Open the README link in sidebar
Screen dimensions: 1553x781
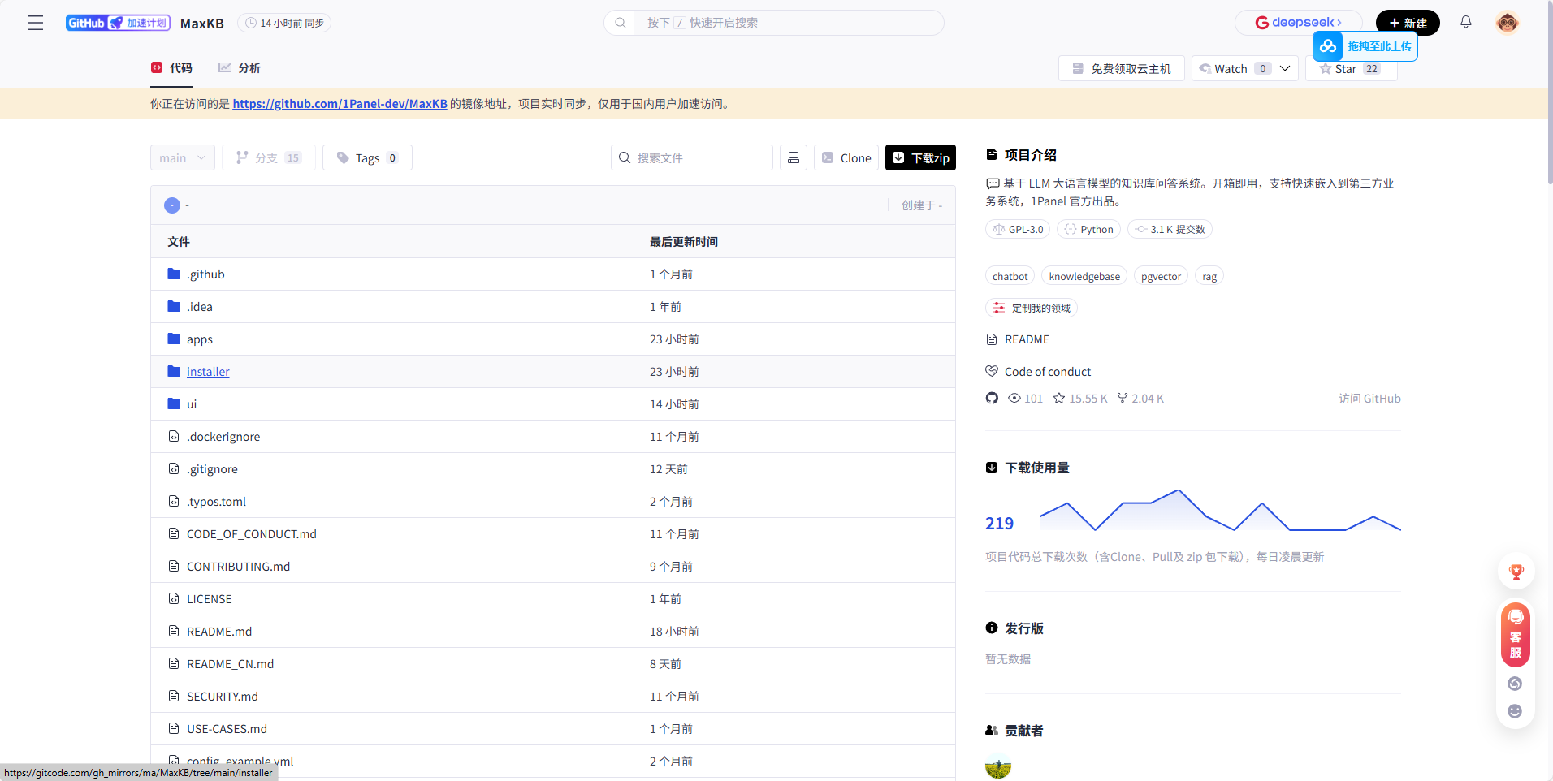1027,339
